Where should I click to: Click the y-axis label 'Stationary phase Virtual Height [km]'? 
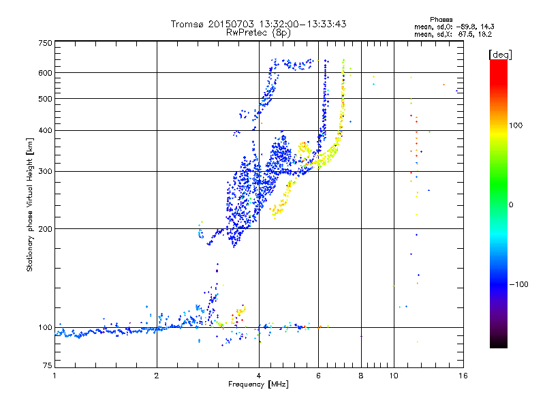click(30, 204)
